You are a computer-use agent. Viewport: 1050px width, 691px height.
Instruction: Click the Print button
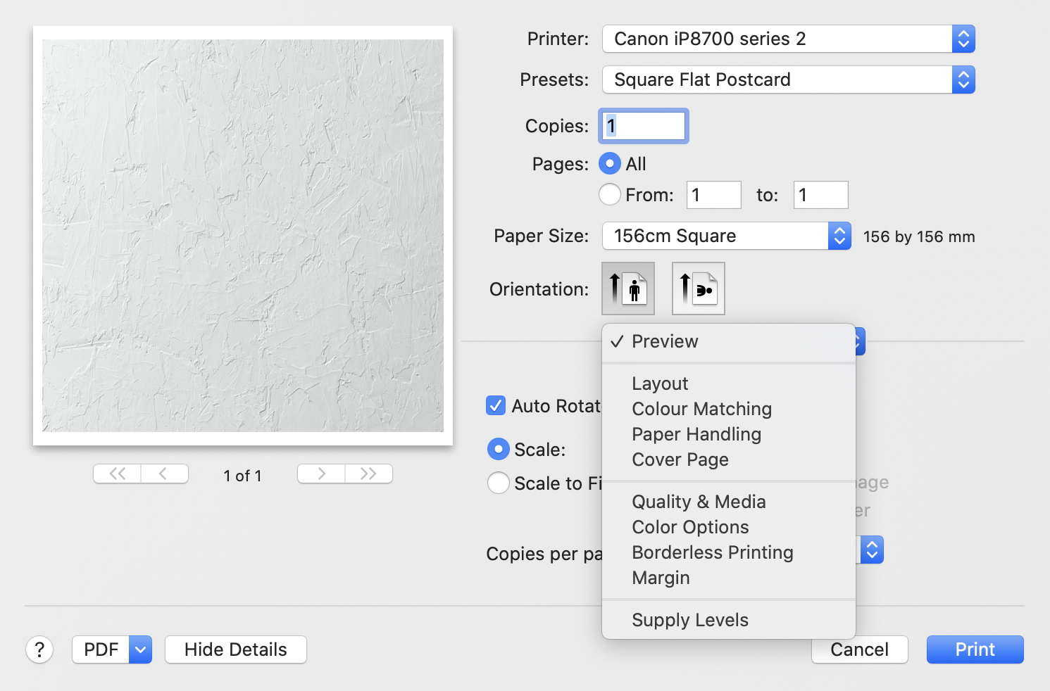point(975,649)
